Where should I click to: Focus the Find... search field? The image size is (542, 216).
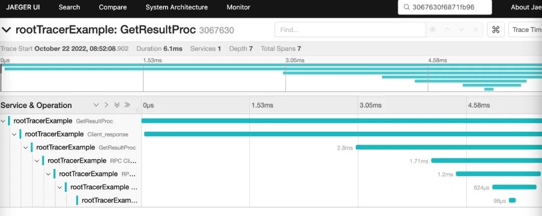coord(350,30)
